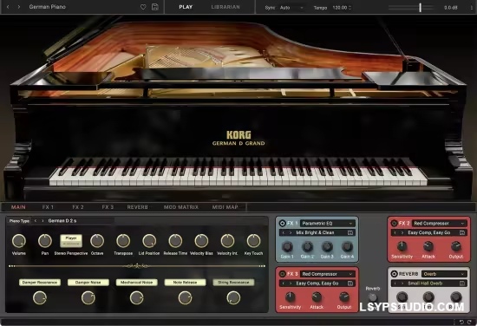Click the FX 1 Gain 1 knob
This screenshot has width=477, height=326.
tap(287, 246)
